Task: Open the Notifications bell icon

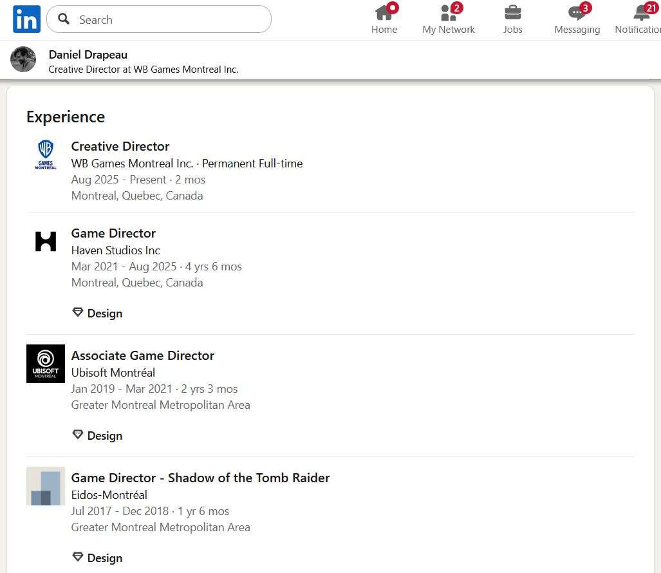Action: (x=642, y=13)
